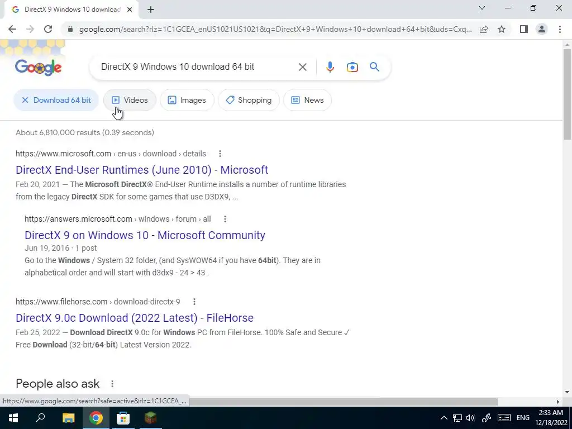572x429 pixels.
Task: Open DirectX 9 on Windows 10 community link
Action: [145, 235]
